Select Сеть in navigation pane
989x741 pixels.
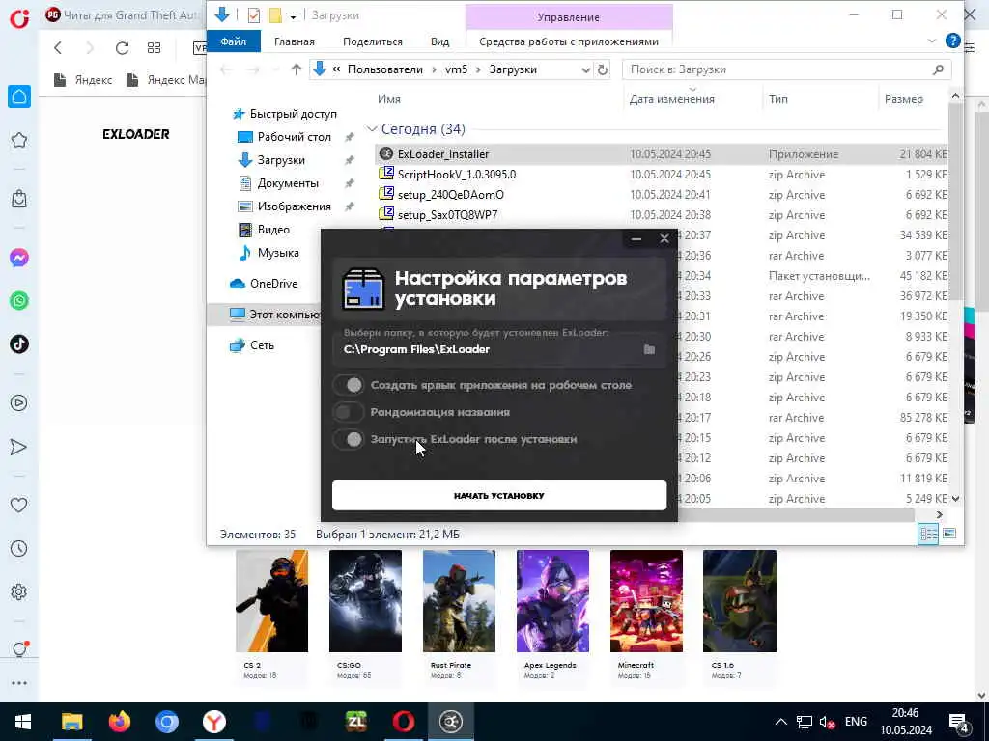[262, 345]
